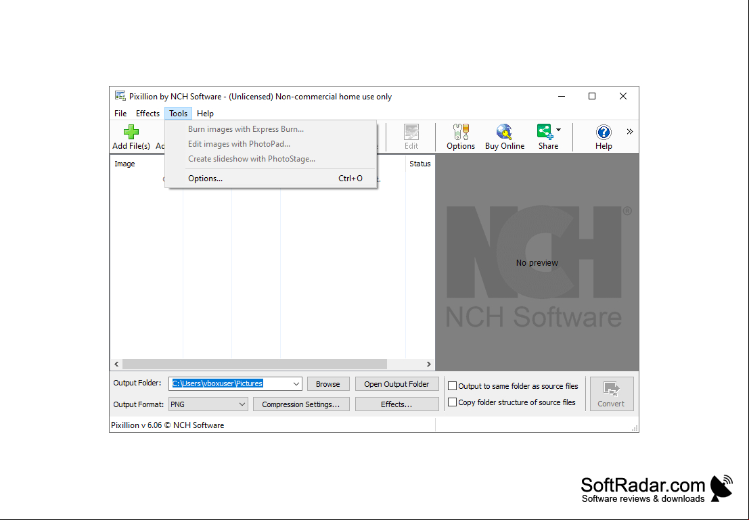Viewport: 749px width, 520px height.
Task: Click the Browse button
Action: [x=328, y=384]
